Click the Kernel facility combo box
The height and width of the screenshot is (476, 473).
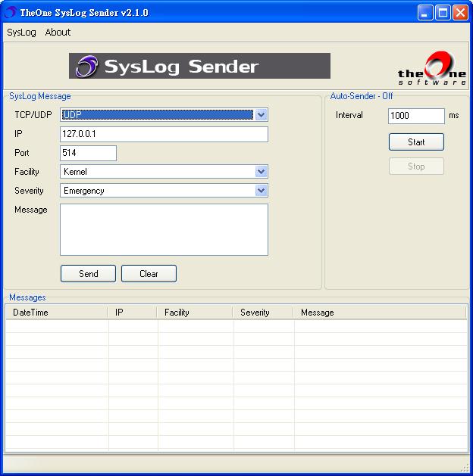pos(164,172)
